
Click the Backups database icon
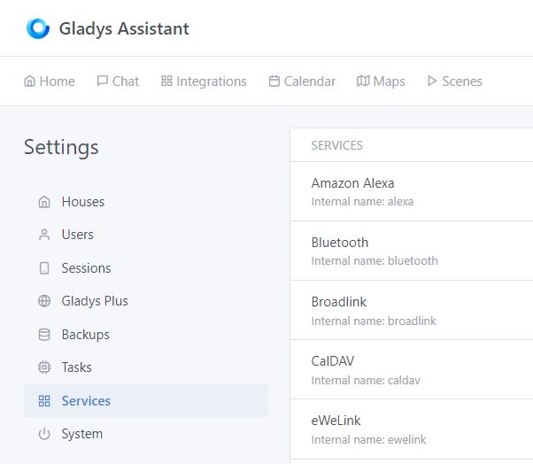pyautogui.click(x=44, y=335)
